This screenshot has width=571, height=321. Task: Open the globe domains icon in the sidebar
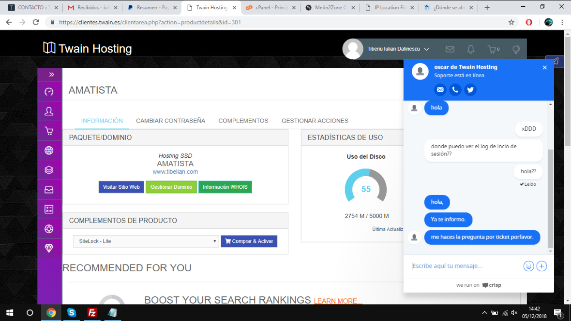click(49, 150)
